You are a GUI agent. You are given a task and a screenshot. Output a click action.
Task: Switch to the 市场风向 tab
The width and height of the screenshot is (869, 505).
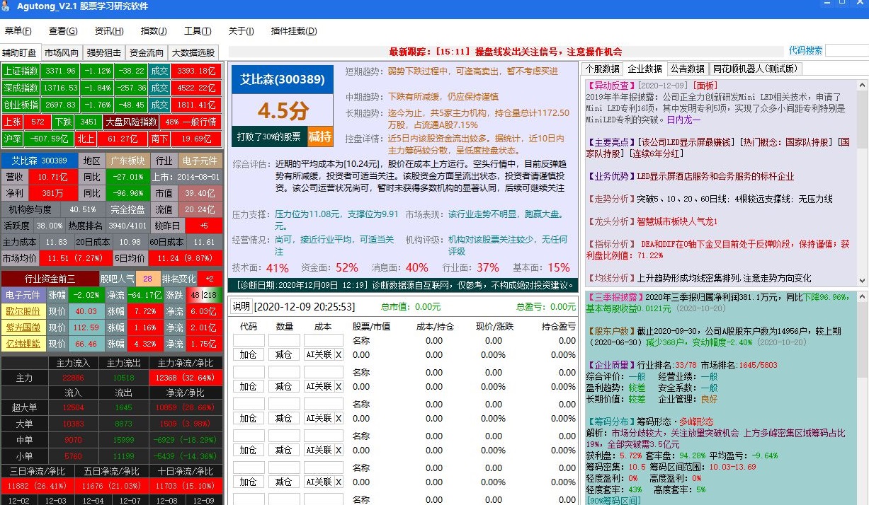tap(62, 53)
